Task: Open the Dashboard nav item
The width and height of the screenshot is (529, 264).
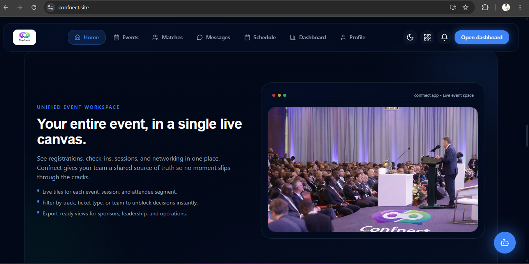Action: (x=308, y=37)
